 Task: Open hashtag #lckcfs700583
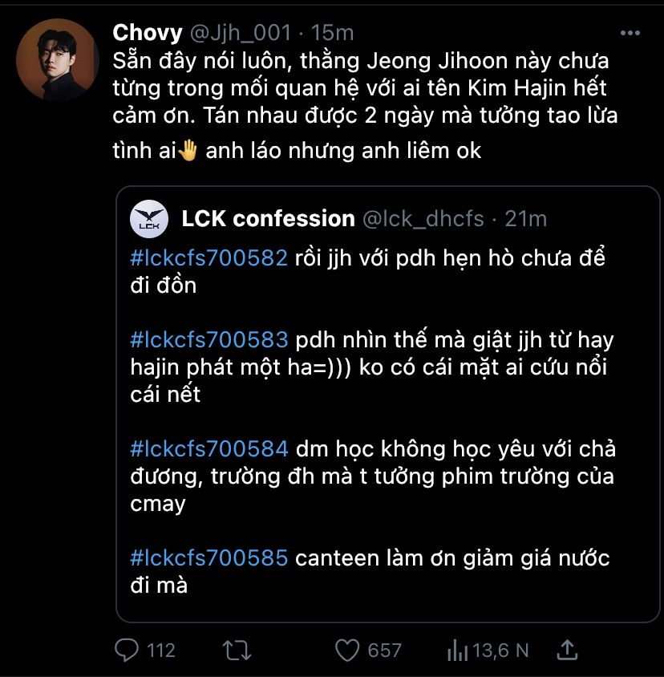(x=209, y=340)
